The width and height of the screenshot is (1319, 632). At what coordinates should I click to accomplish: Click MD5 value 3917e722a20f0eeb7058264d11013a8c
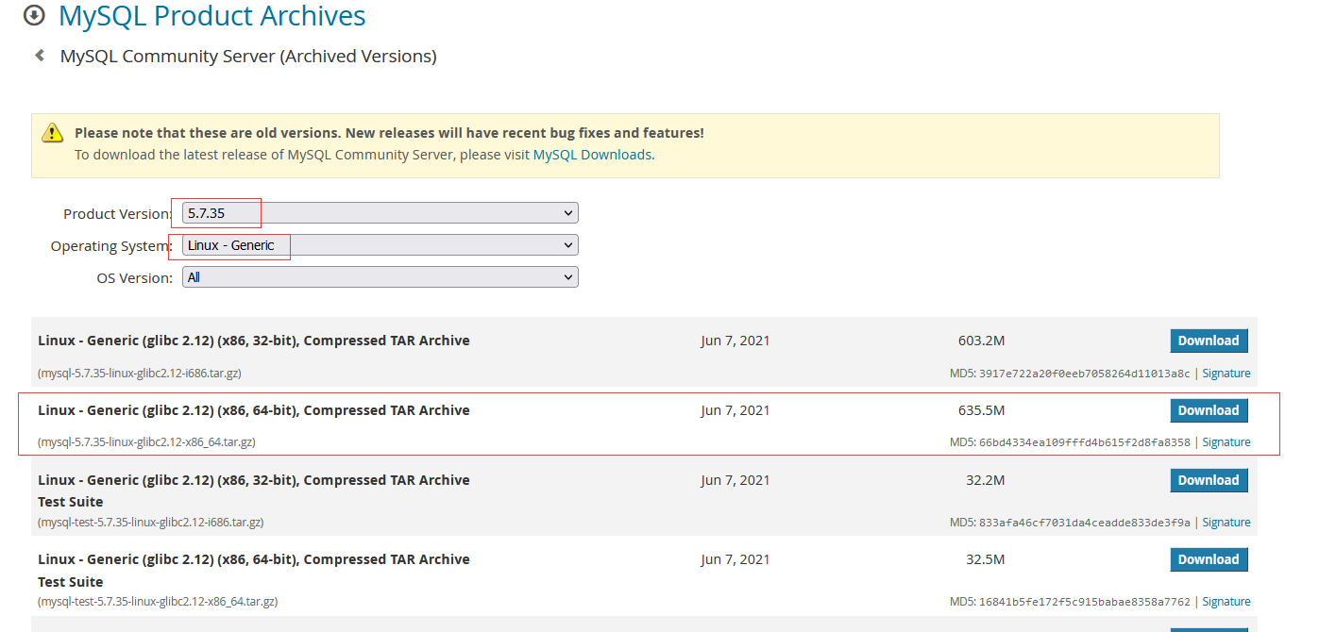1083,374
